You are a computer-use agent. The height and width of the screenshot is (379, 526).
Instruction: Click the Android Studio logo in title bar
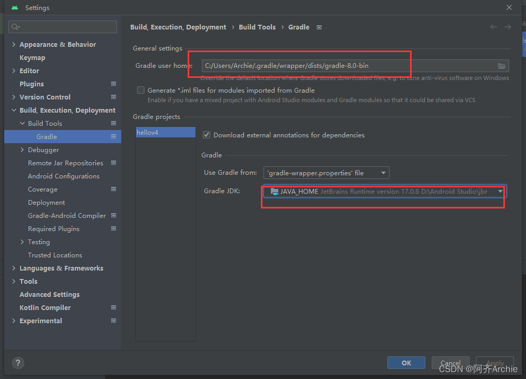pos(15,7)
